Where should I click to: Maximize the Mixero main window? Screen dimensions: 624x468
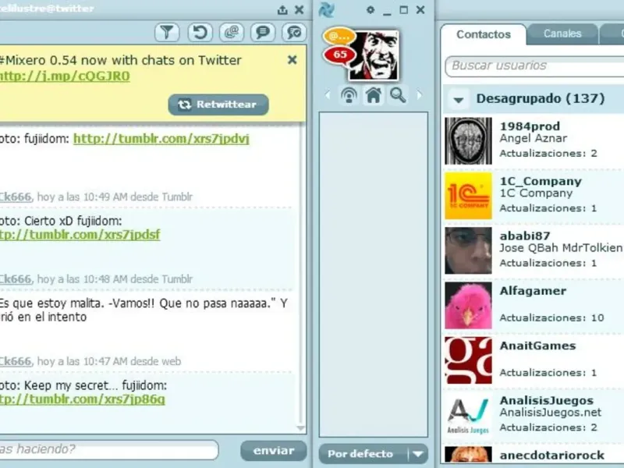coord(403,10)
